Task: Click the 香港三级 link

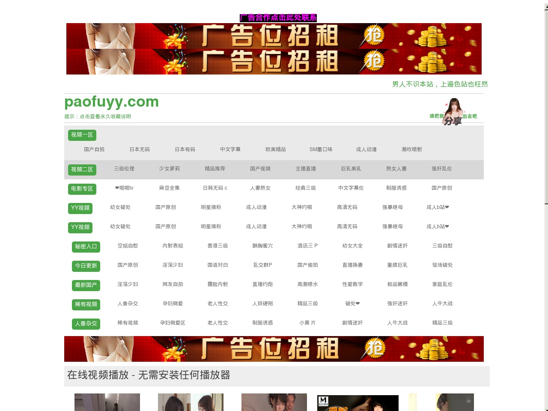Action: click(x=217, y=246)
